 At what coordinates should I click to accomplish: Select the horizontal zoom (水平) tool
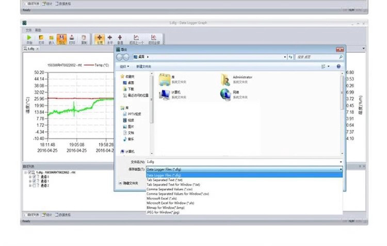click(110, 39)
